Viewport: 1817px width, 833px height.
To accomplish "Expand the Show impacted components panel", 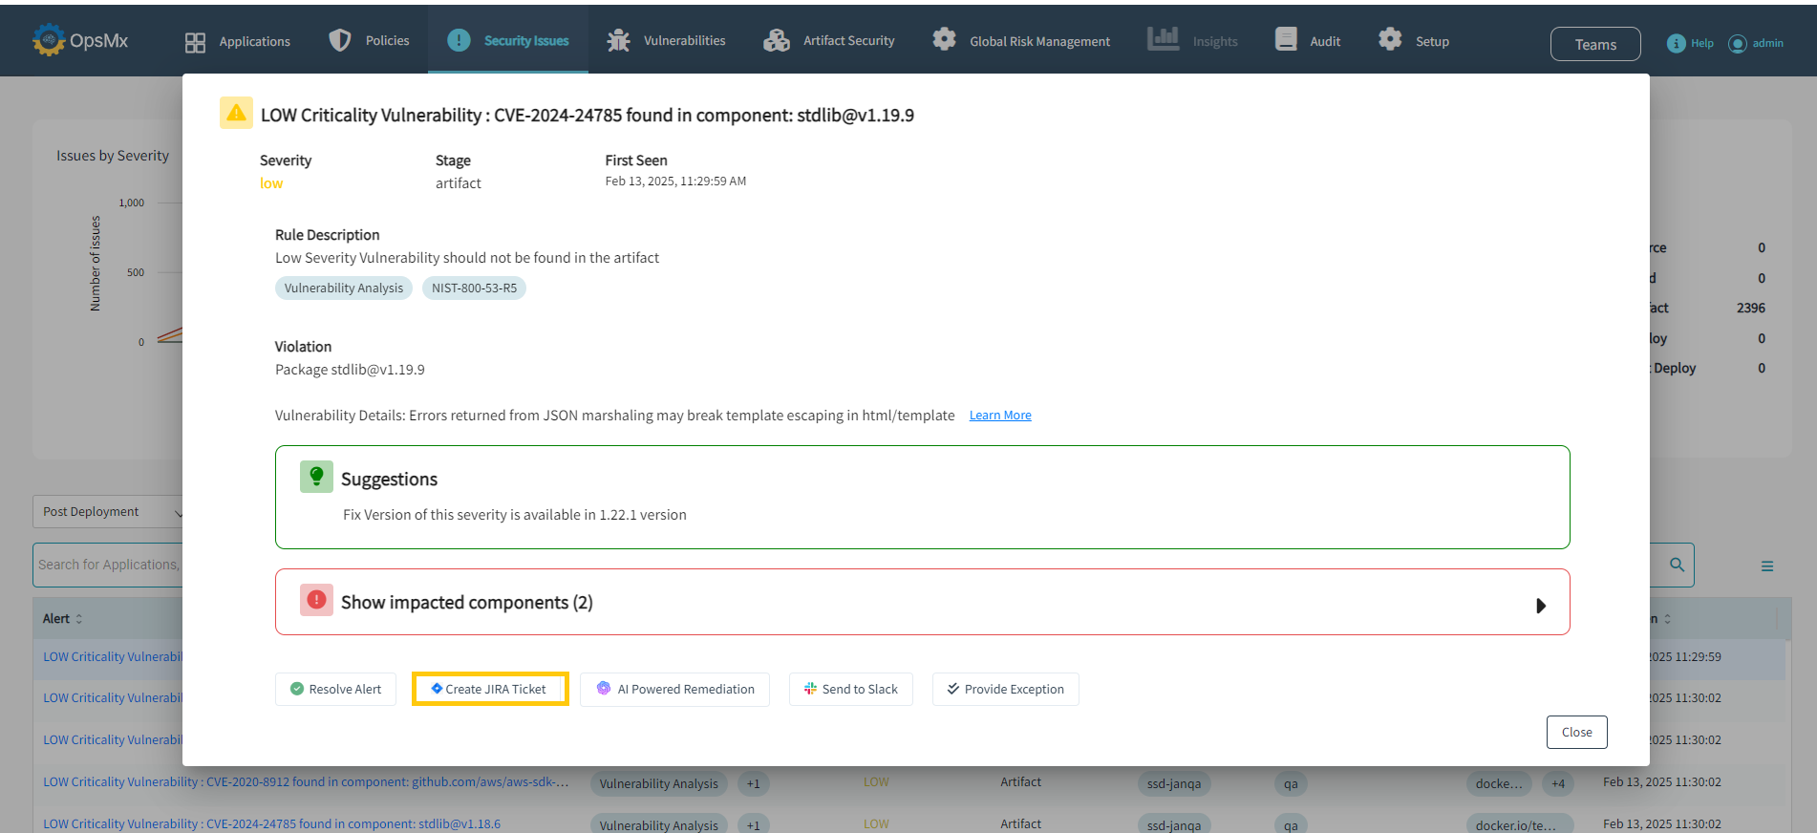I will pos(922,602).
